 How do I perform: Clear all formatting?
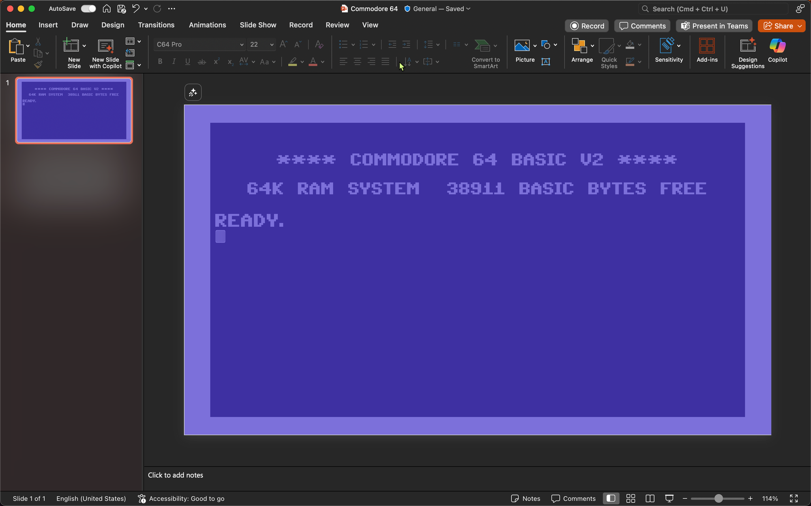pos(319,44)
